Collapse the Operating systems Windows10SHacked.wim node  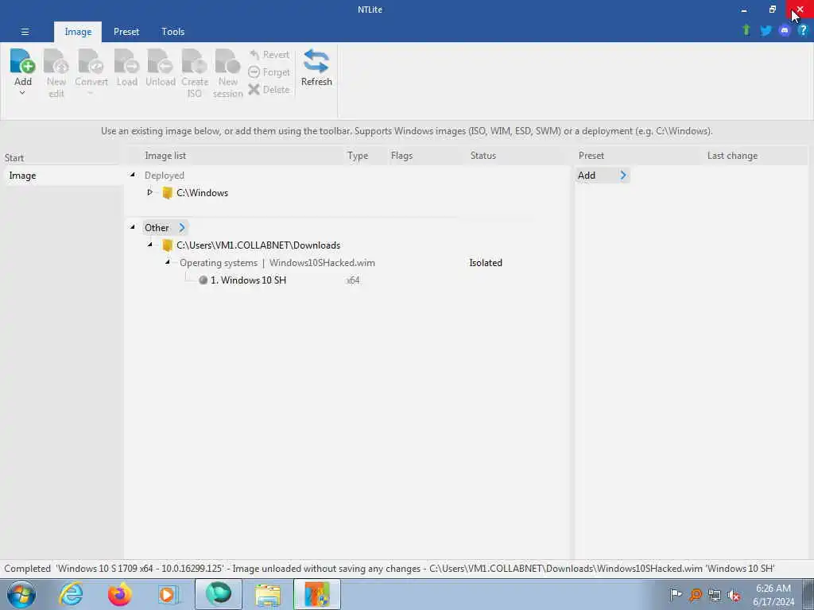[167, 262]
